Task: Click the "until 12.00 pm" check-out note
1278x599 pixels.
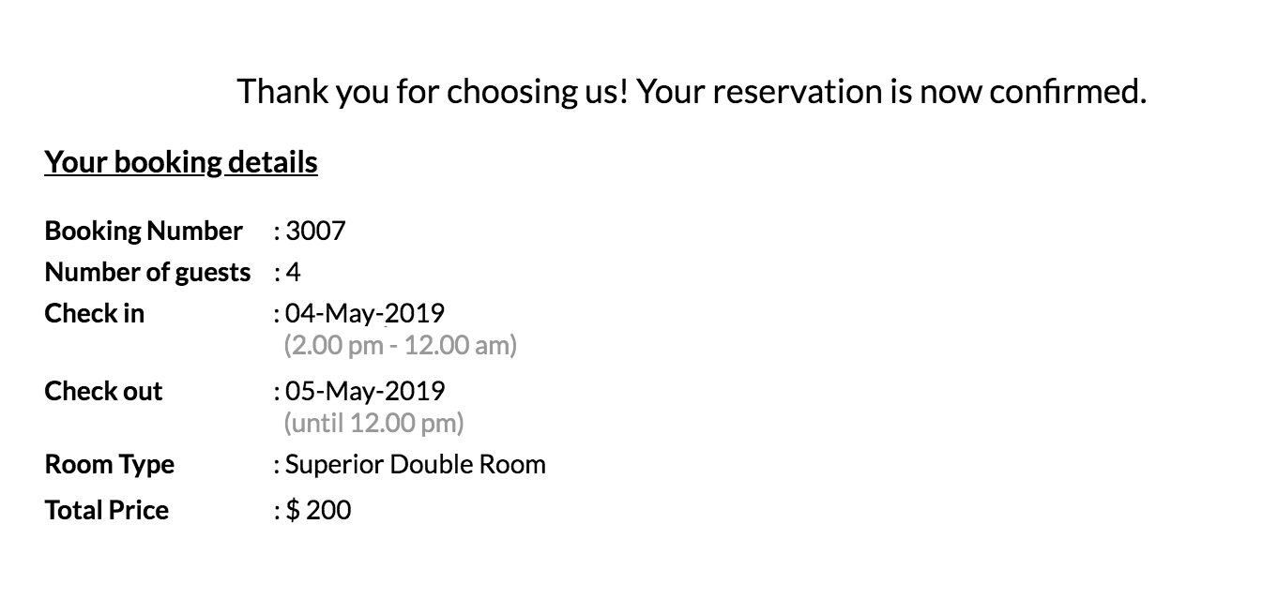Action: (x=374, y=424)
